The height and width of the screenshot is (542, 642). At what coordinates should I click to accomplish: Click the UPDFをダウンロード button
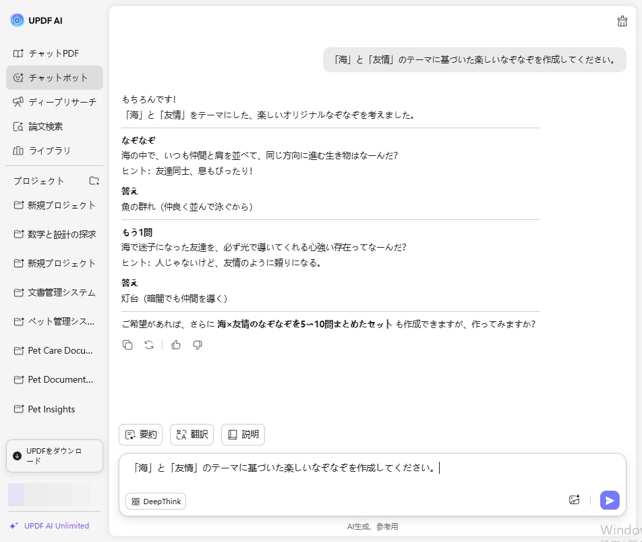tap(55, 456)
